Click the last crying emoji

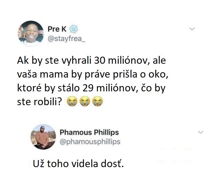tap(98, 101)
